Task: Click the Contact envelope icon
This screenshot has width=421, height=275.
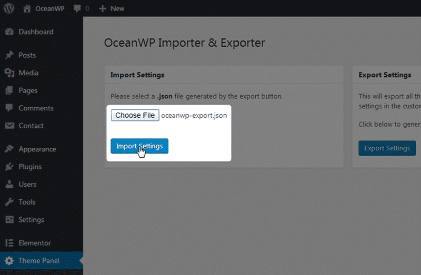Action: [9, 126]
